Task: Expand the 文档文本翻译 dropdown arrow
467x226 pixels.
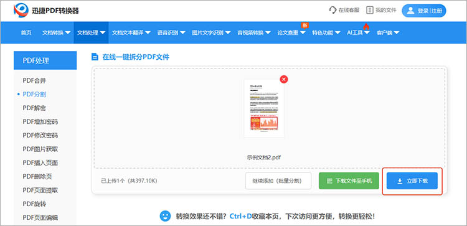Action: [x=148, y=33]
